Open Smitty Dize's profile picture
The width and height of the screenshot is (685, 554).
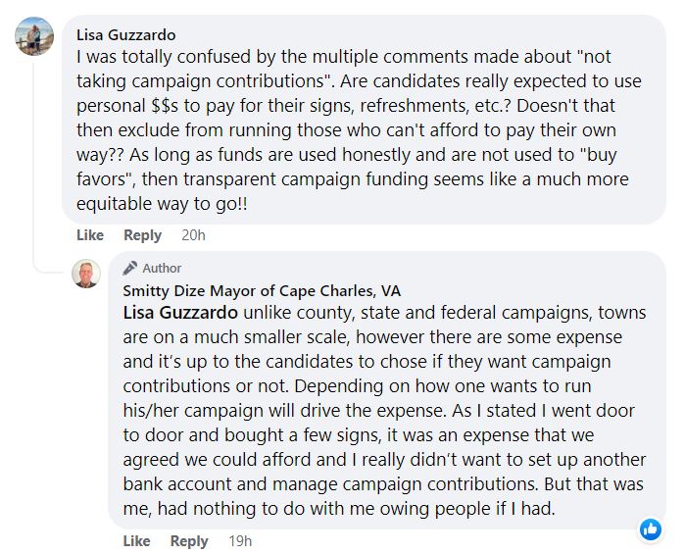pos(86,274)
